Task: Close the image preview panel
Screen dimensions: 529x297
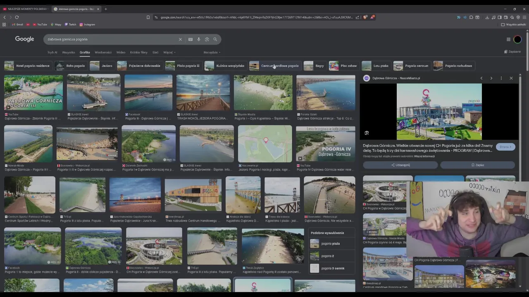Action: click(511, 78)
